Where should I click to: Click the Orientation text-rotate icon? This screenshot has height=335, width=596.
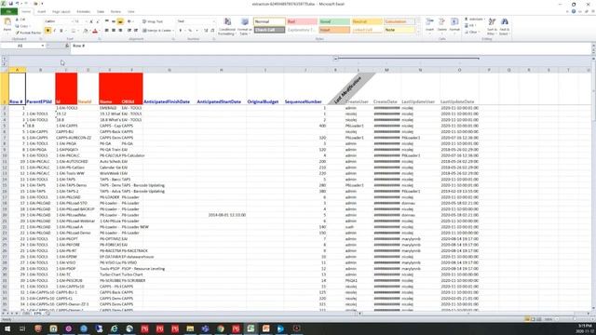click(130, 21)
